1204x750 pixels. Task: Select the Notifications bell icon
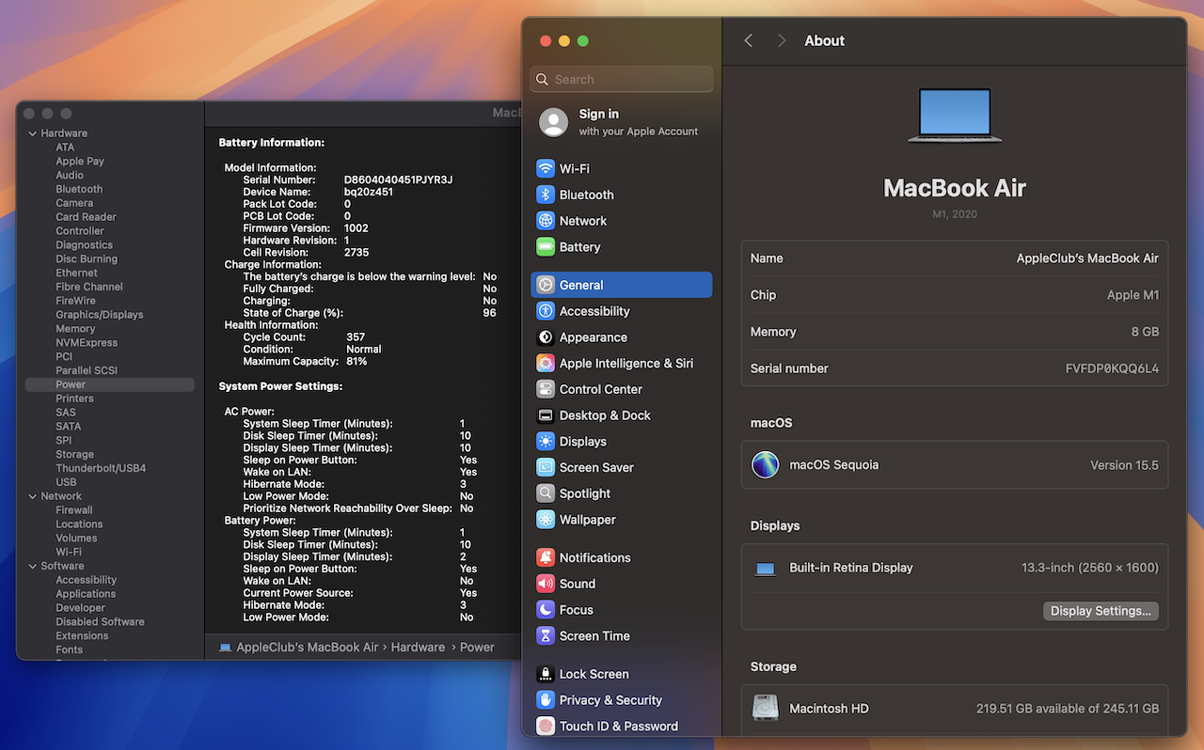tap(546, 557)
